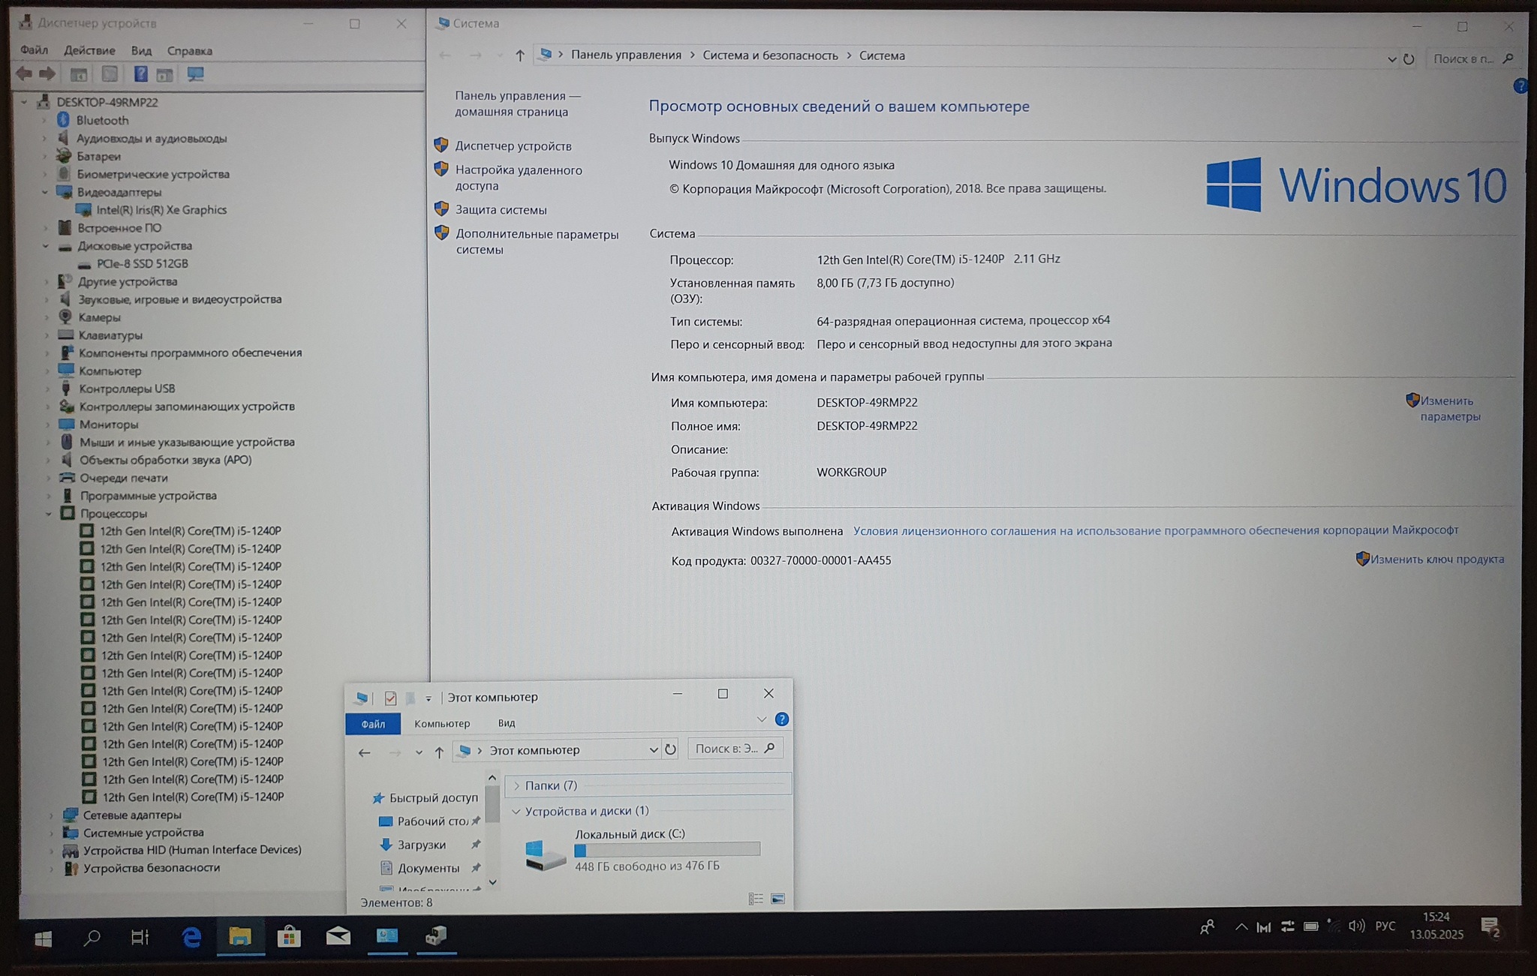Open Microsoft Store from the taskbar
Image resolution: width=1537 pixels, height=976 pixels.
(289, 936)
